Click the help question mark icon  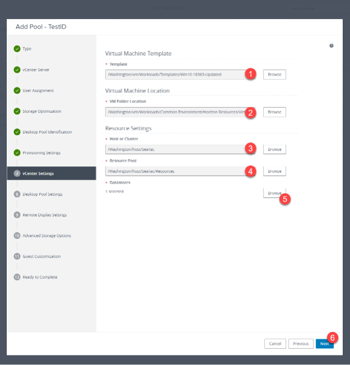(331, 46)
